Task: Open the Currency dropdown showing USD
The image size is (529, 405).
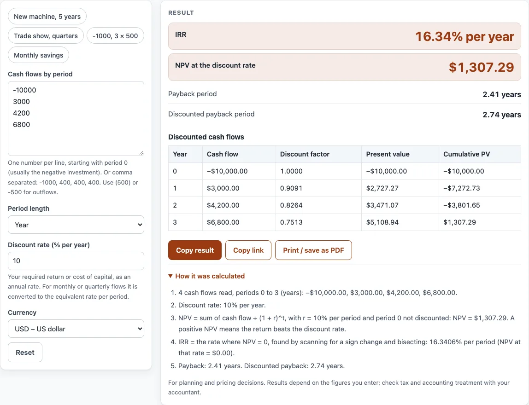Action: click(x=76, y=329)
